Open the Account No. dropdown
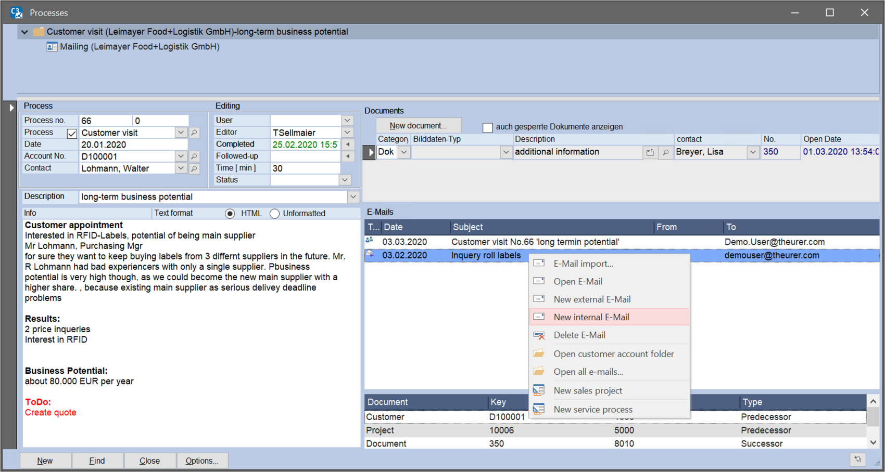The height and width of the screenshot is (472, 885). 181,156
